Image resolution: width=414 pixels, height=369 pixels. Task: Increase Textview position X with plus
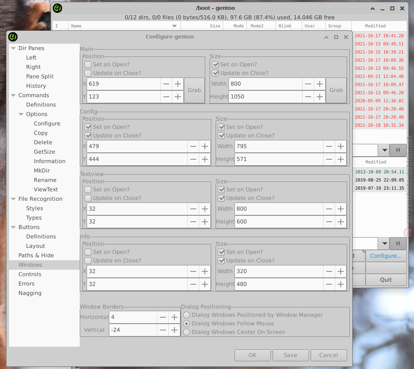click(x=204, y=209)
